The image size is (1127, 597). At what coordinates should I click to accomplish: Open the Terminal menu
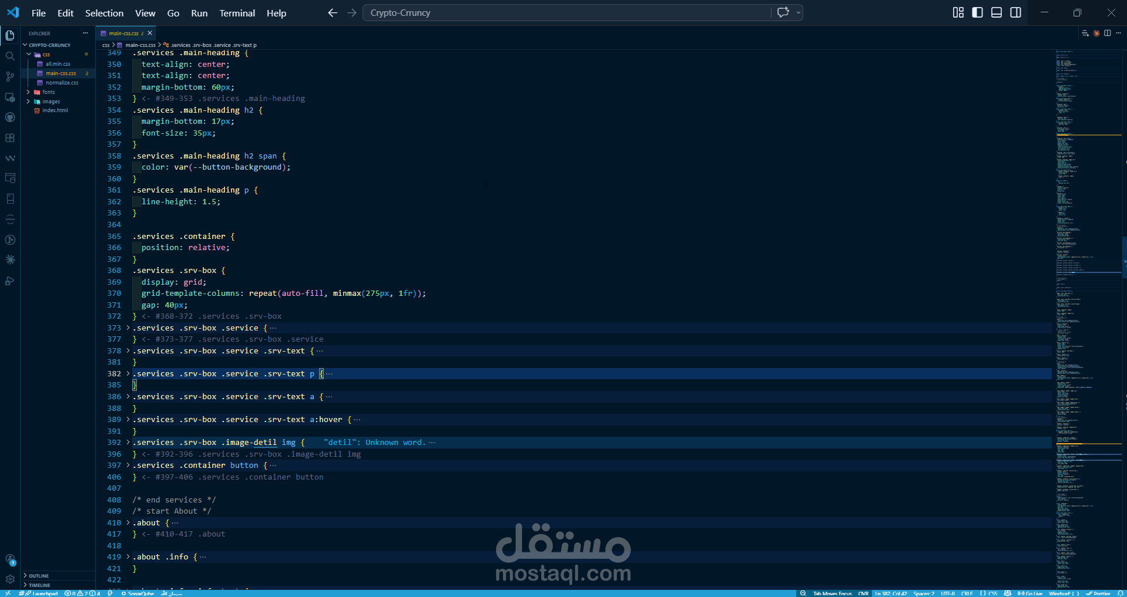(x=237, y=13)
